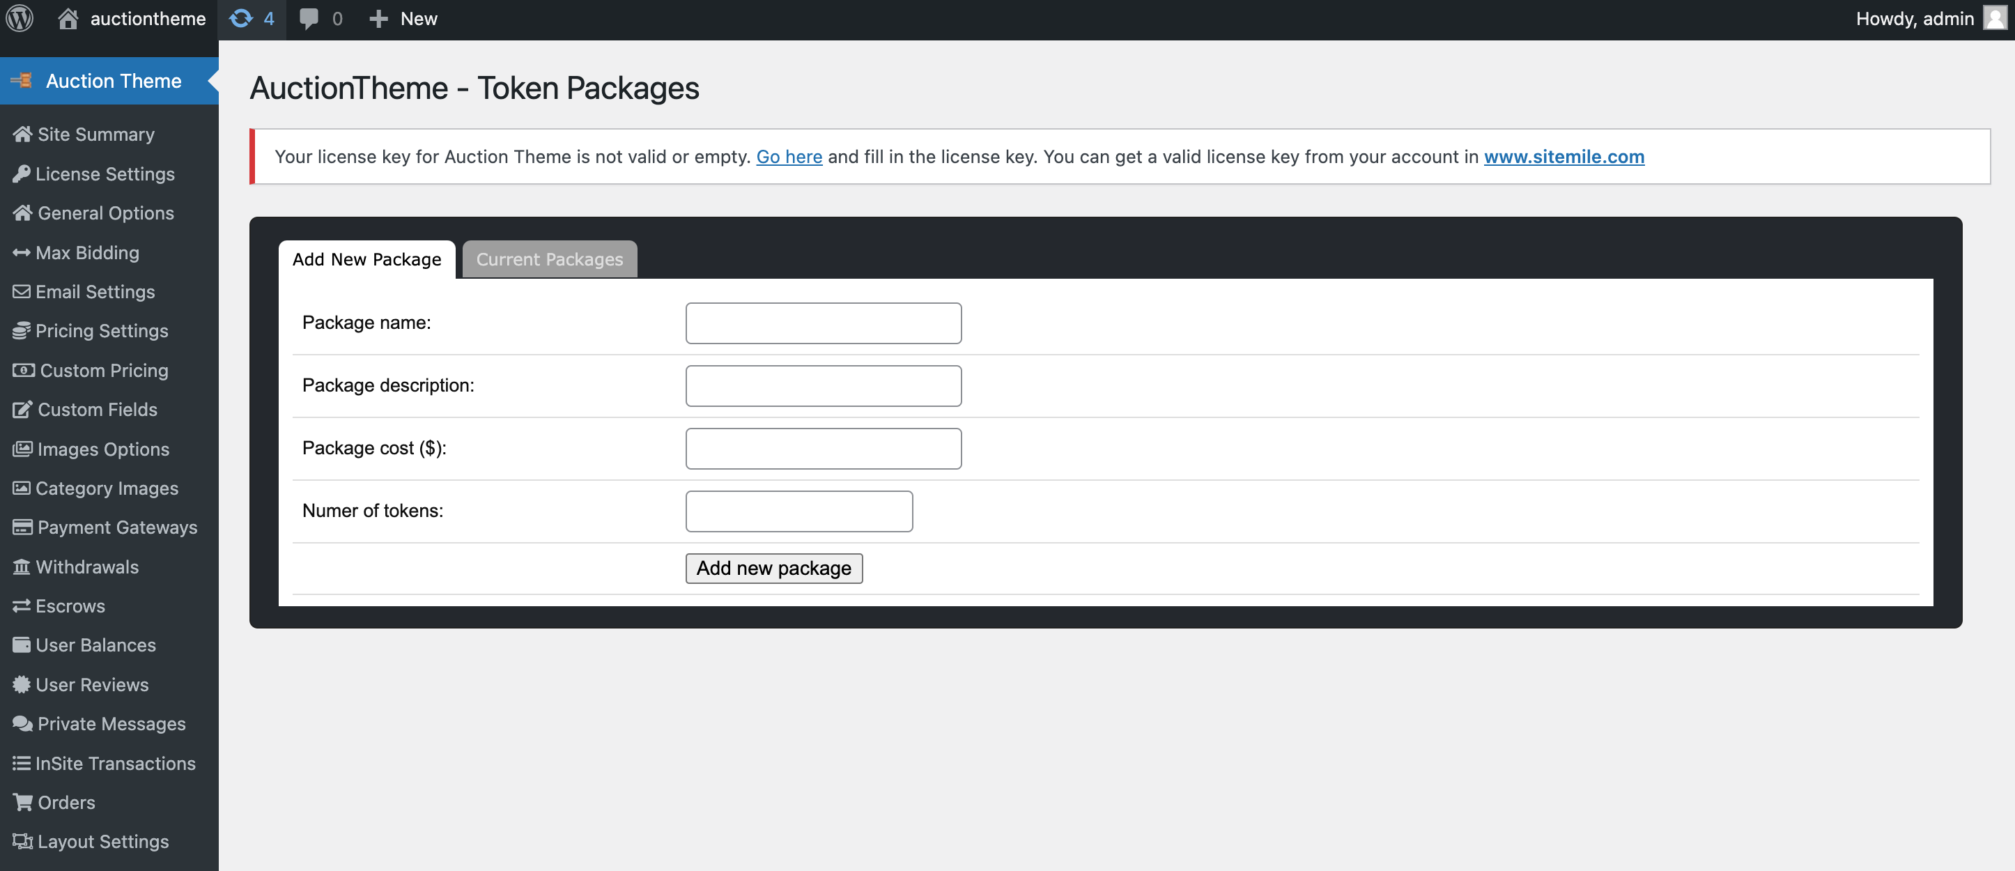Open Escrows menu item
2015x871 pixels.
(x=70, y=606)
